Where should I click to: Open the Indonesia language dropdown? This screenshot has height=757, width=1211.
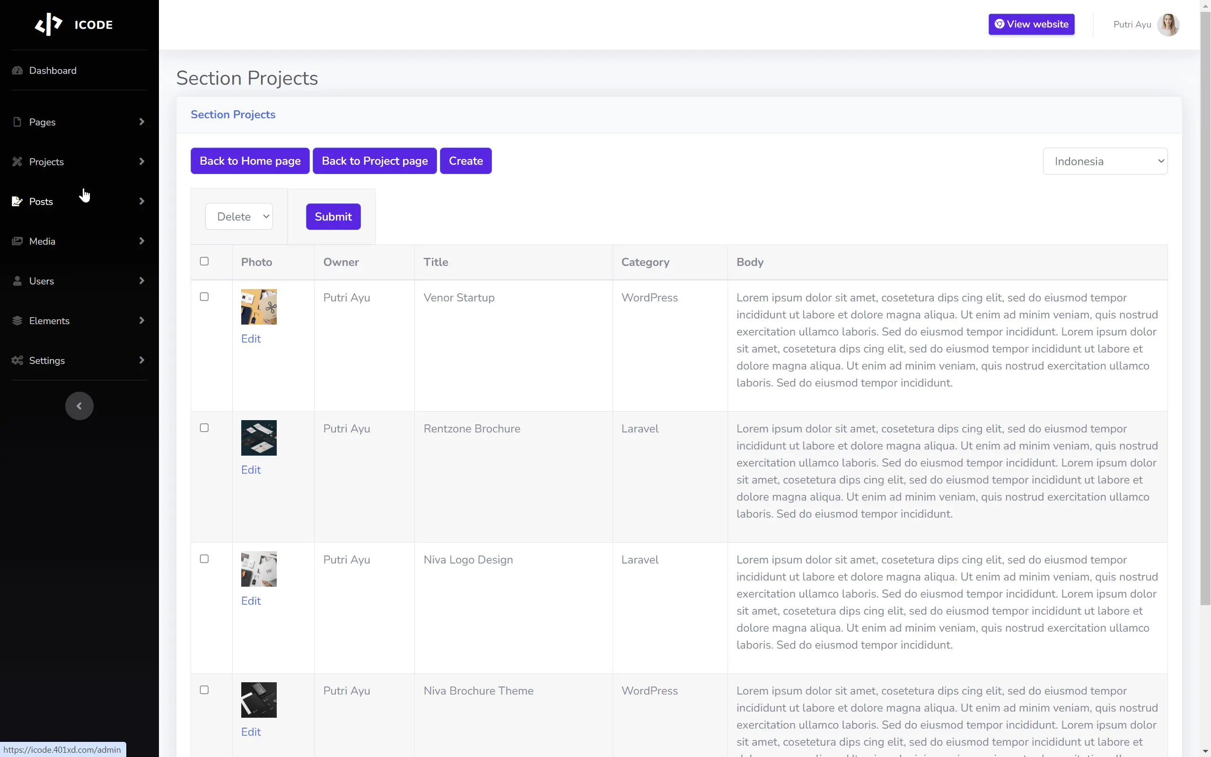pyautogui.click(x=1105, y=161)
